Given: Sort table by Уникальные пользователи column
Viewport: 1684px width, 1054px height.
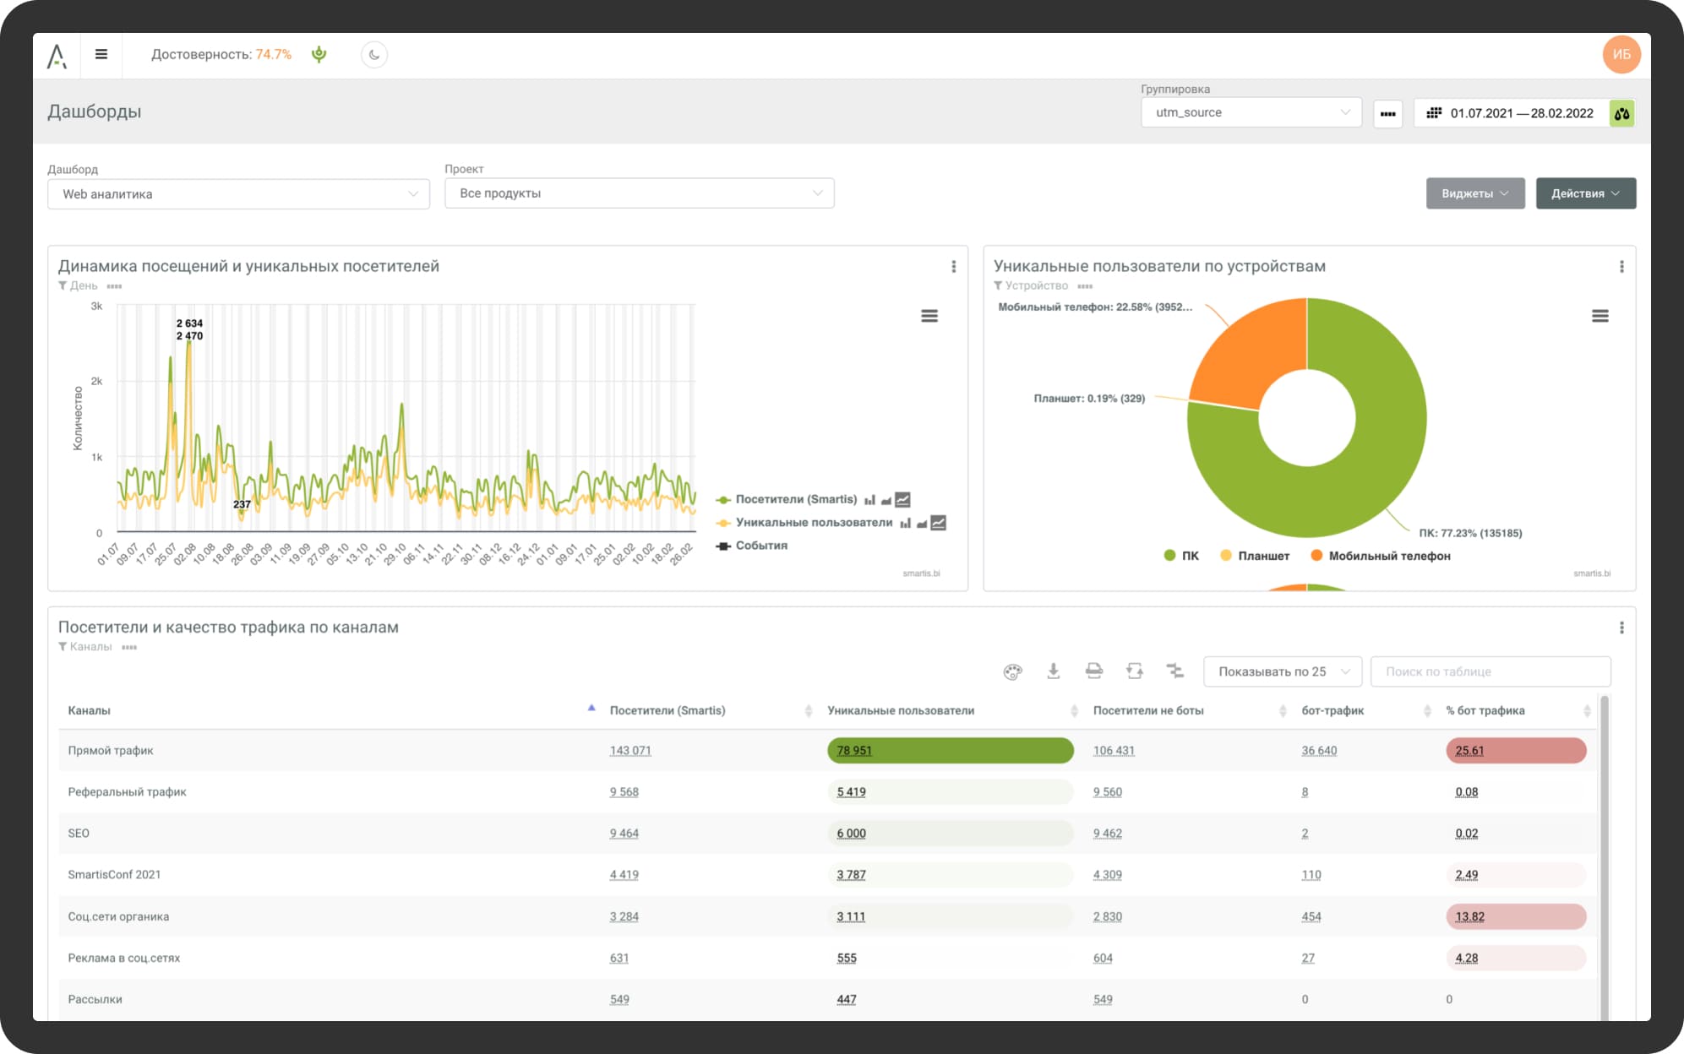Looking at the screenshot, I should (901, 710).
